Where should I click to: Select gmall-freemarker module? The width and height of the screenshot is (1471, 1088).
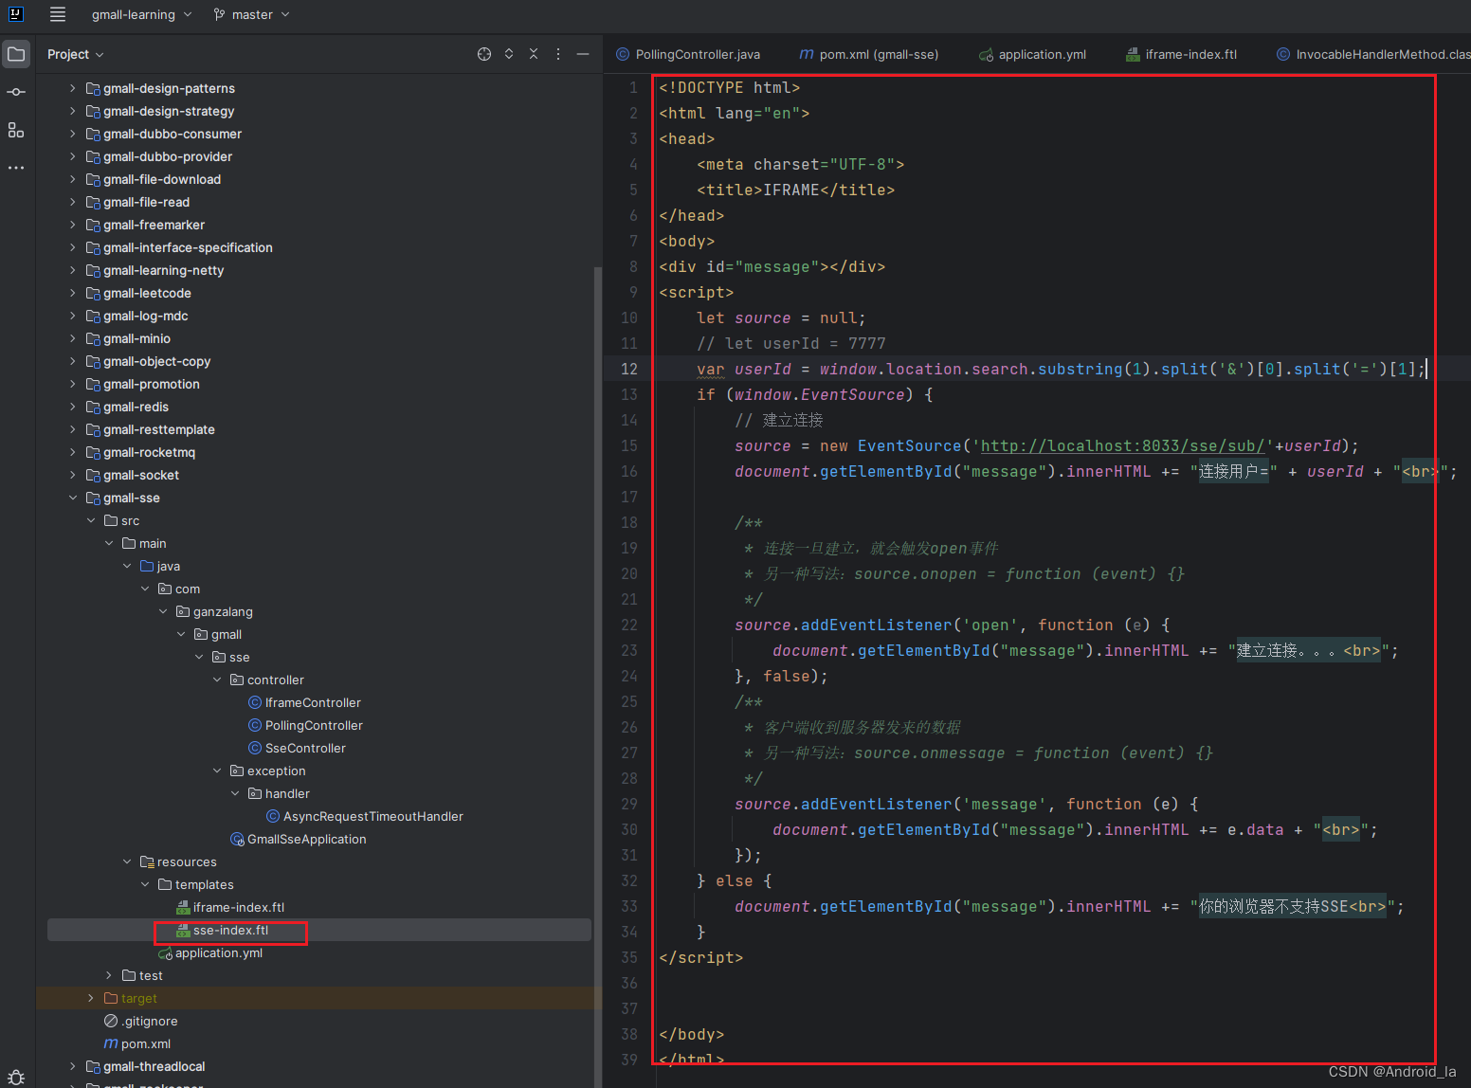click(154, 225)
